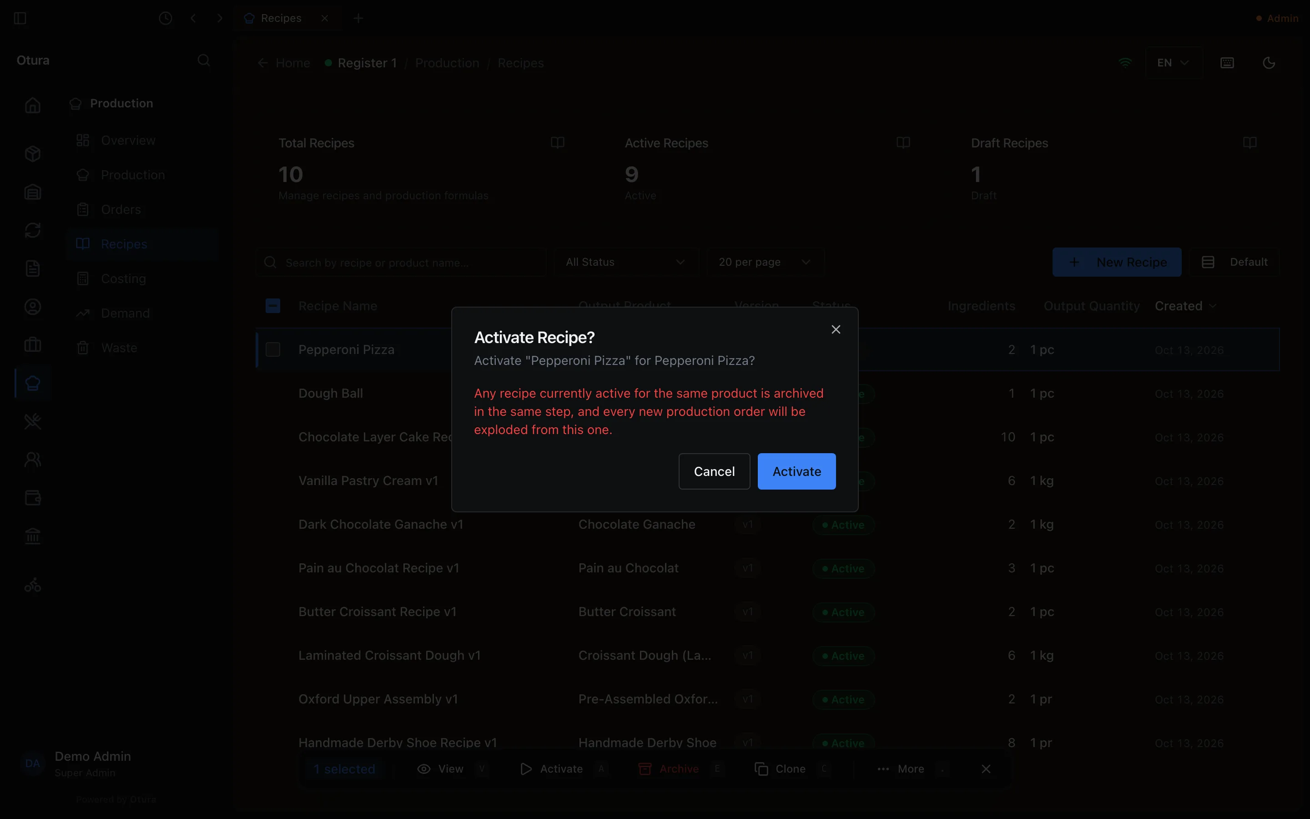The width and height of the screenshot is (1310, 819).
Task: Go forward with the right arrow
Action: (220, 18)
